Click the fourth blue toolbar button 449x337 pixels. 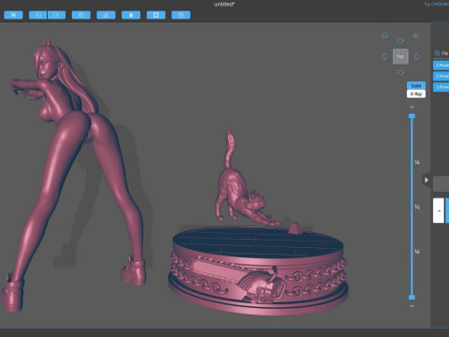point(81,15)
